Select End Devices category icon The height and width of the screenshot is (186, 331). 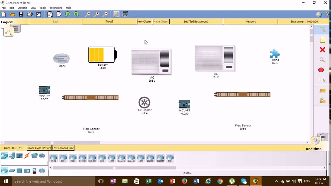coord(12,156)
